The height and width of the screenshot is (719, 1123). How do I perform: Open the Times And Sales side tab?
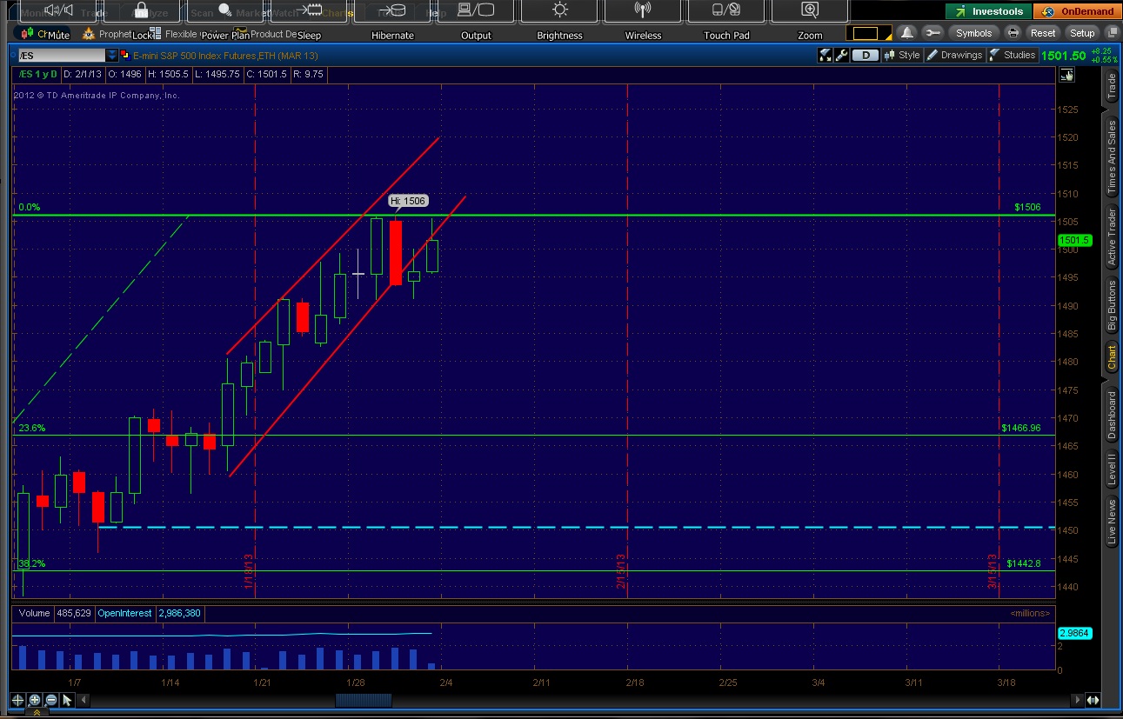[x=1112, y=157]
